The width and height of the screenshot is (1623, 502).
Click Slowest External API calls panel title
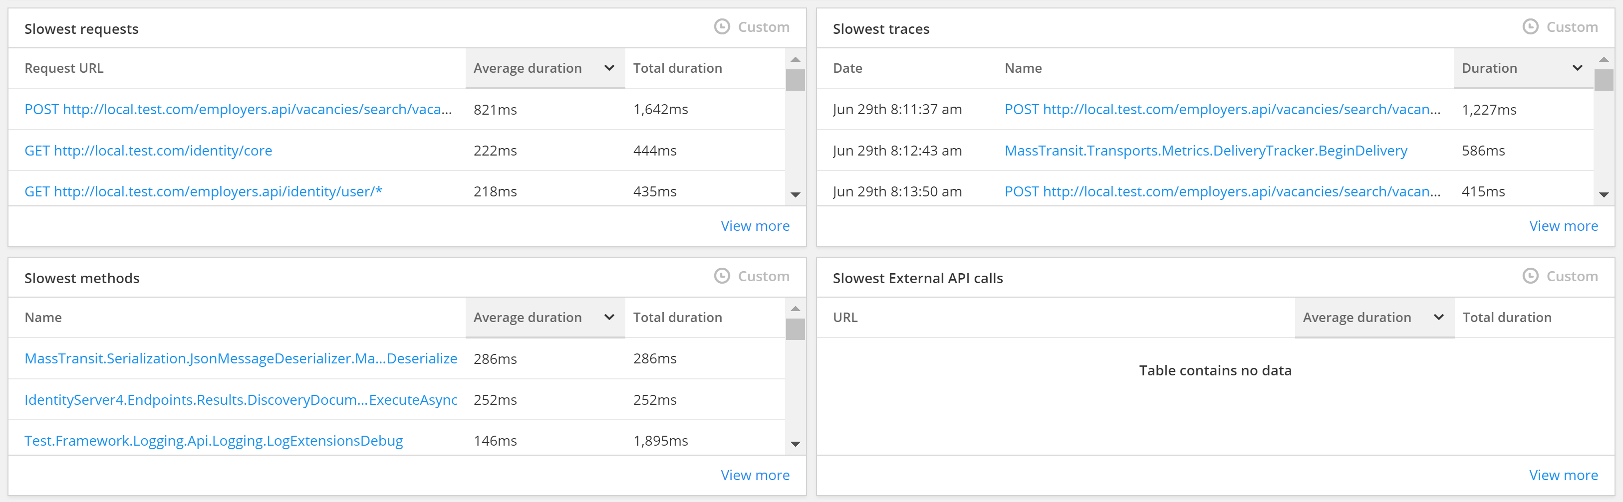pos(917,278)
